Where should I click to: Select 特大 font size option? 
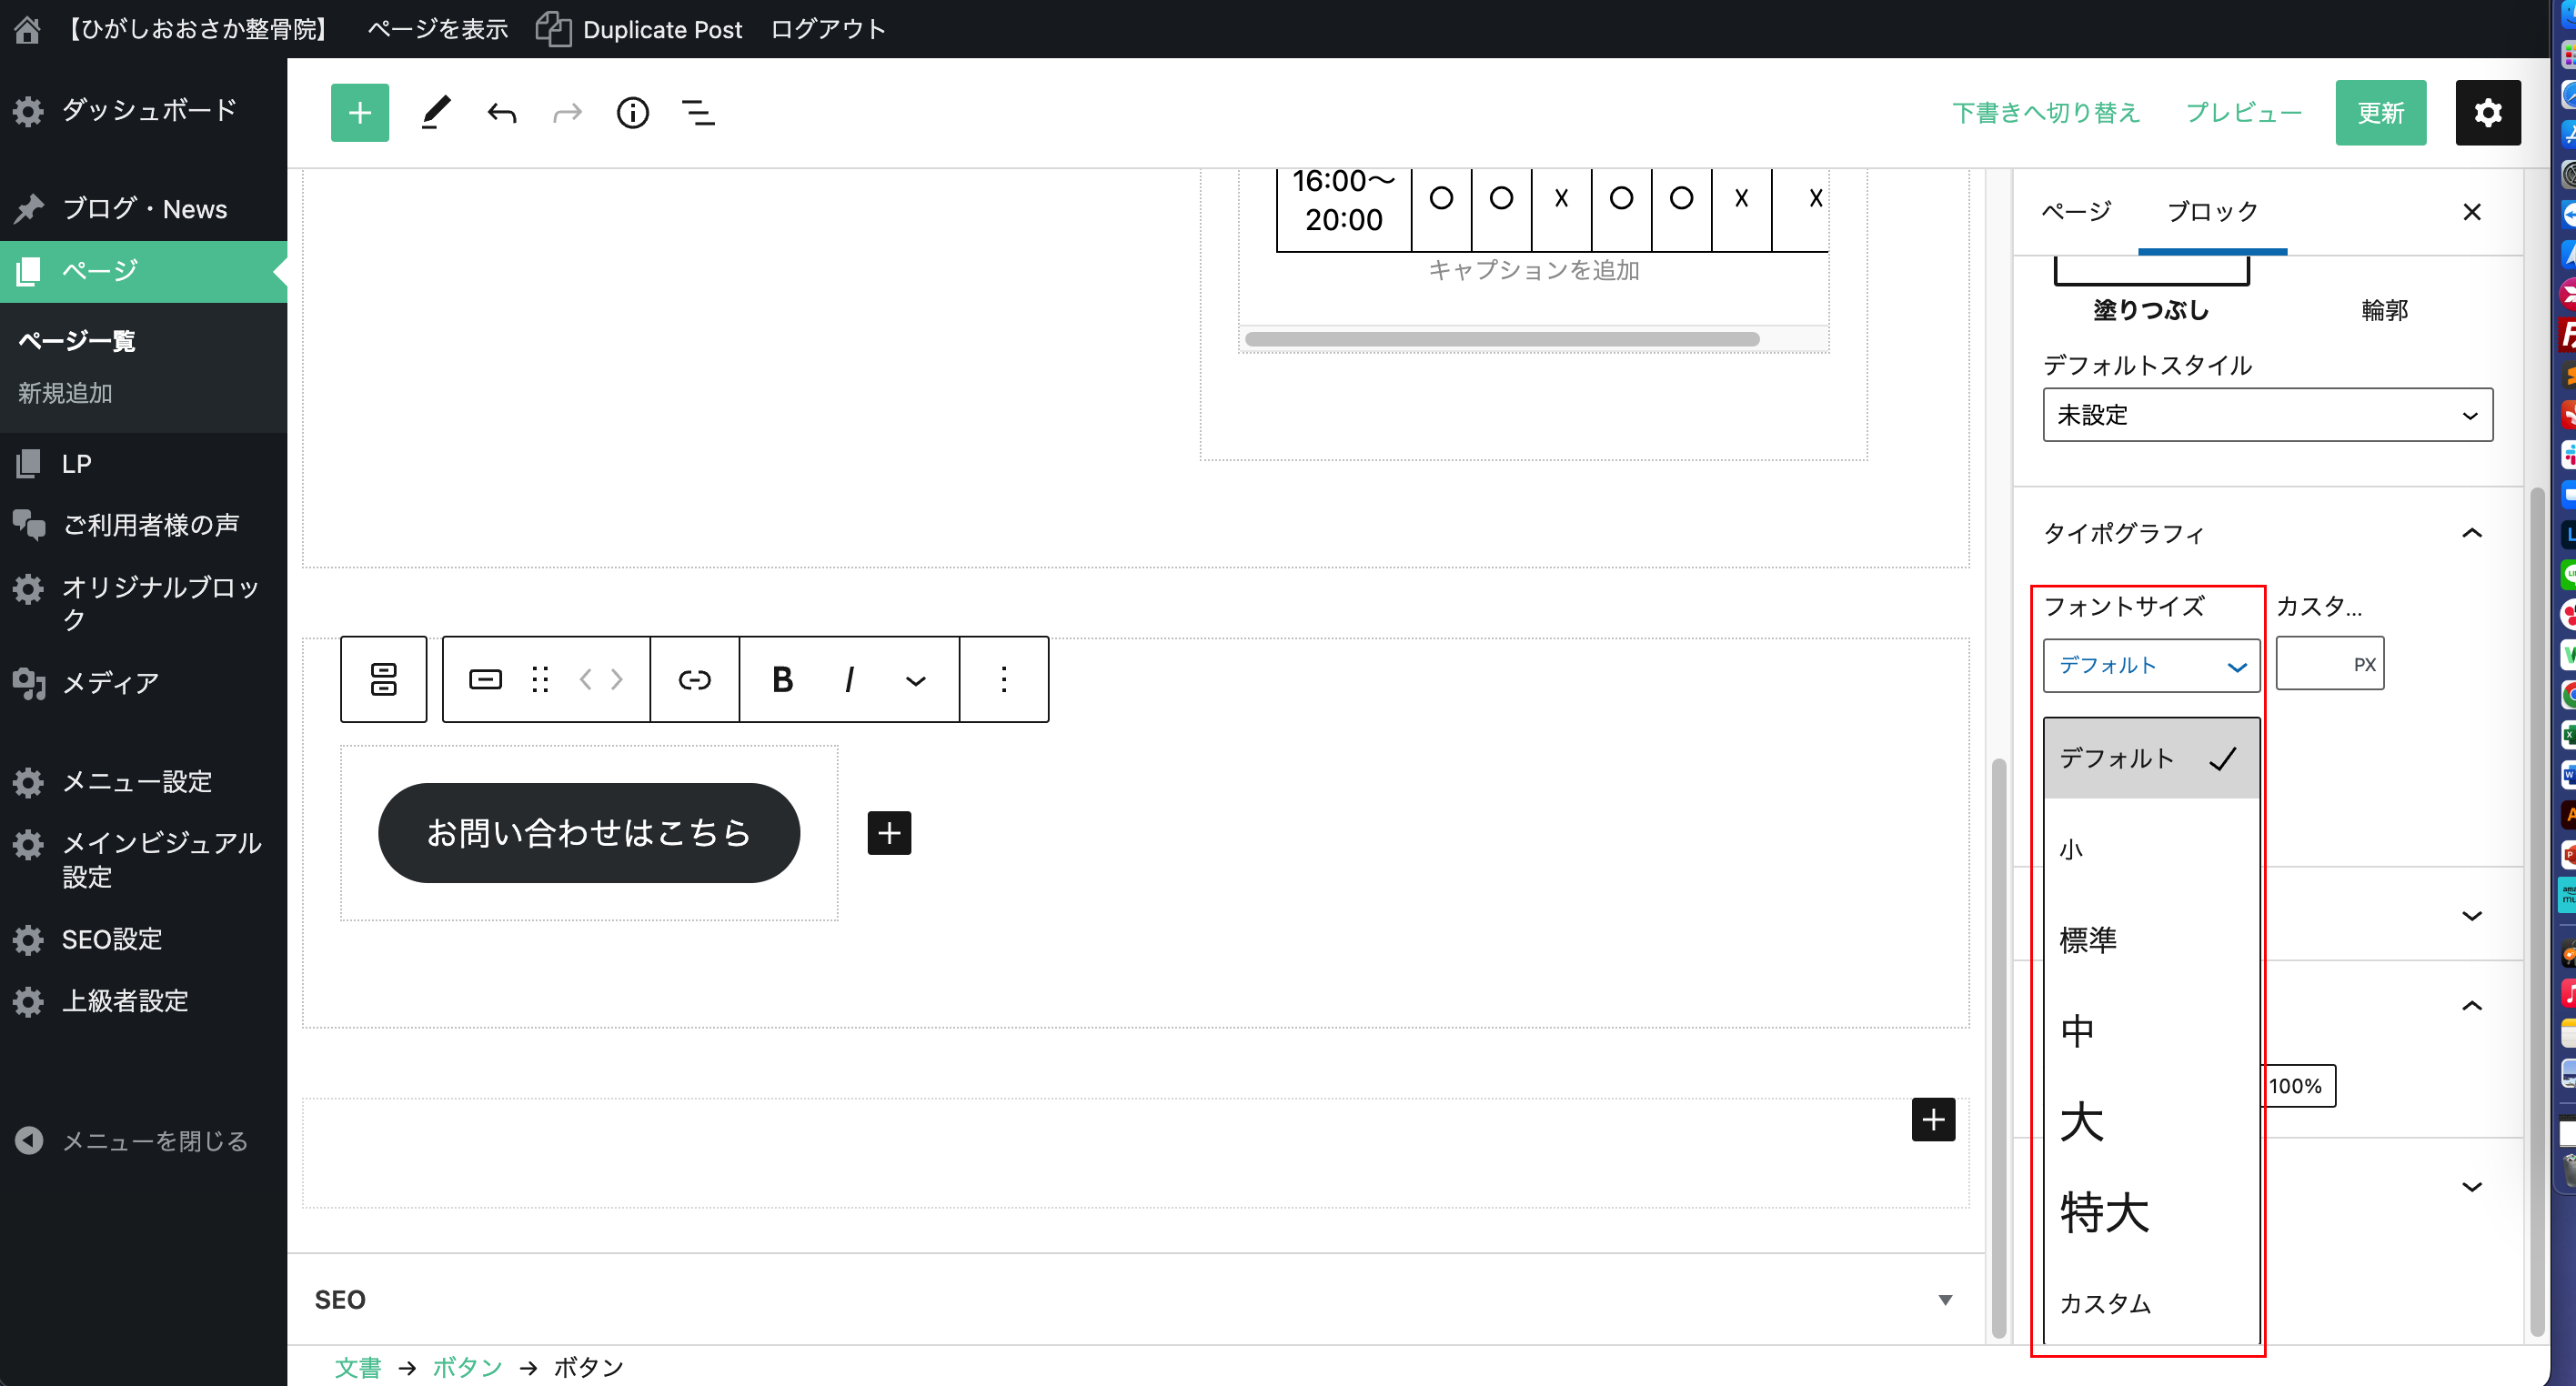pyautogui.click(x=2104, y=1213)
